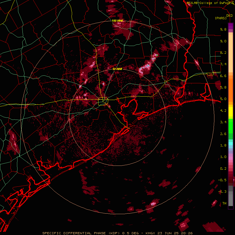This screenshot has height=235, width=235.
Task: Click the 5.8 value on the color scale
Action: click(x=223, y=87)
